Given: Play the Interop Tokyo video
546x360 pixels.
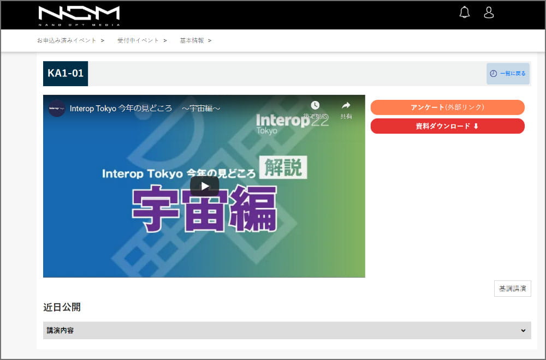Looking at the screenshot, I should 204,186.
